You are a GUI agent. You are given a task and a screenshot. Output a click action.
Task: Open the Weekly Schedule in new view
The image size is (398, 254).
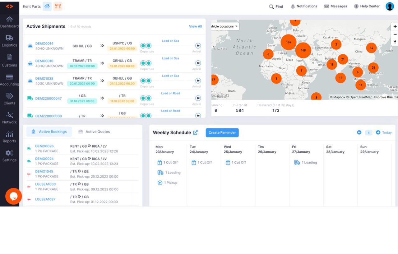(x=196, y=132)
